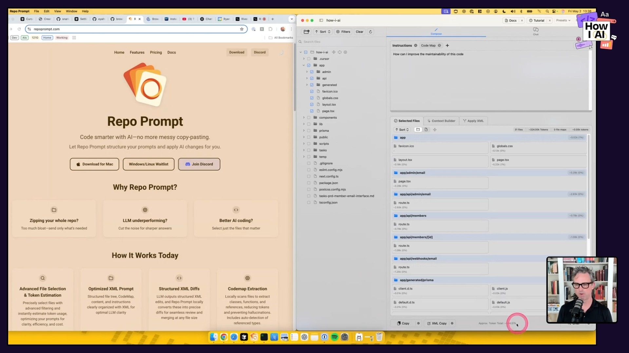Click the clear icon next to Instructions
The image size is (629, 353).
415,45
